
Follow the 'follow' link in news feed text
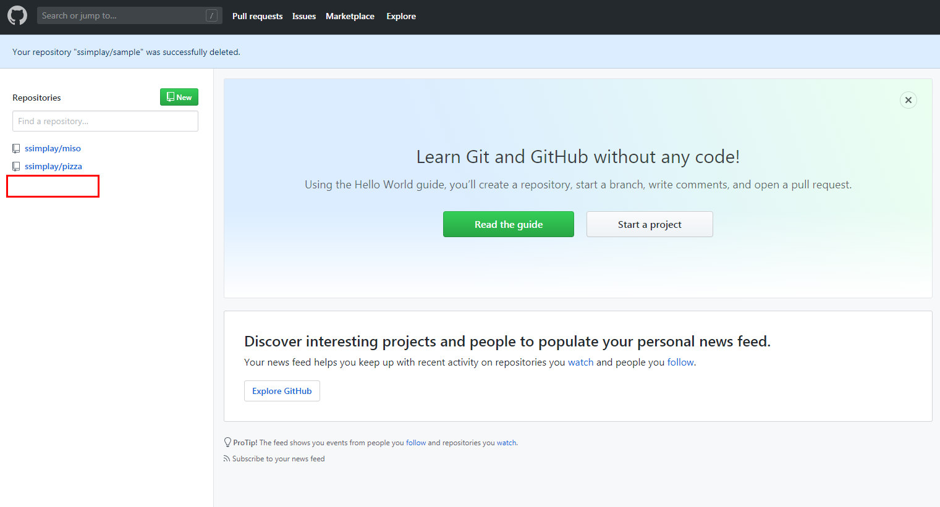click(x=680, y=362)
